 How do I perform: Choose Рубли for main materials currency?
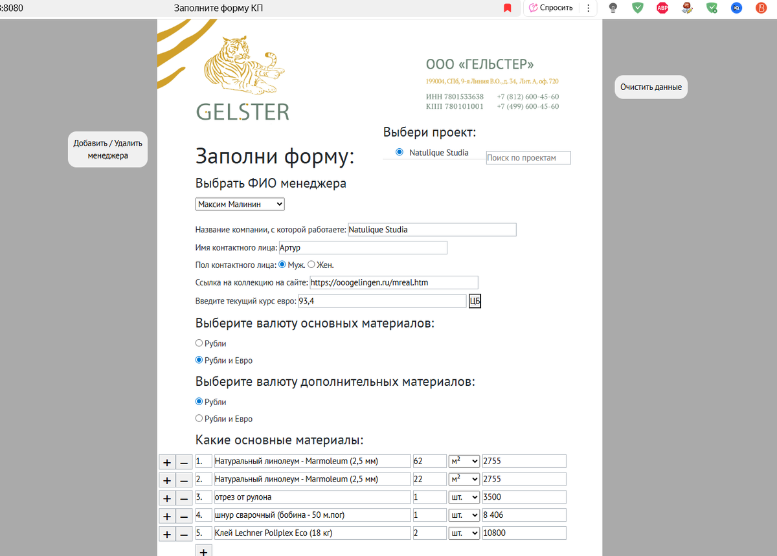pos(199,343)
